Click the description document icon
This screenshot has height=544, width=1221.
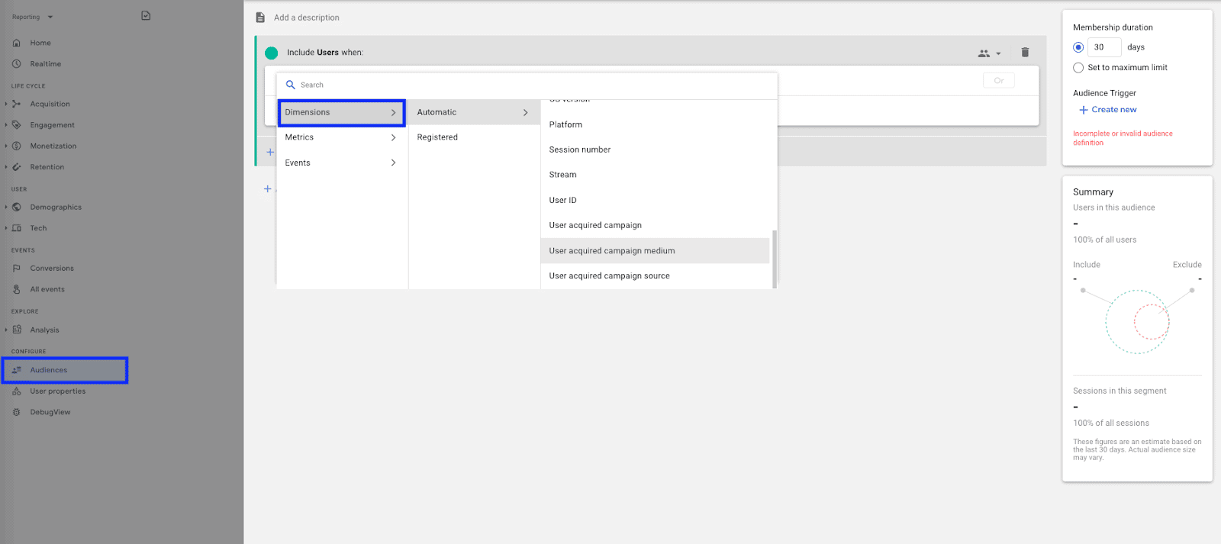pyautogui.click(x=260, y=18)
